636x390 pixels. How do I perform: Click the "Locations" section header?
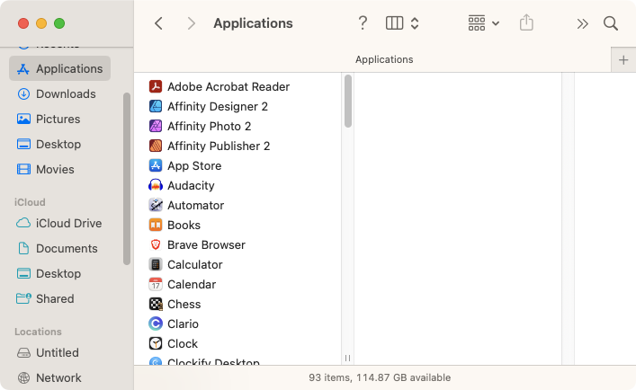38,332
